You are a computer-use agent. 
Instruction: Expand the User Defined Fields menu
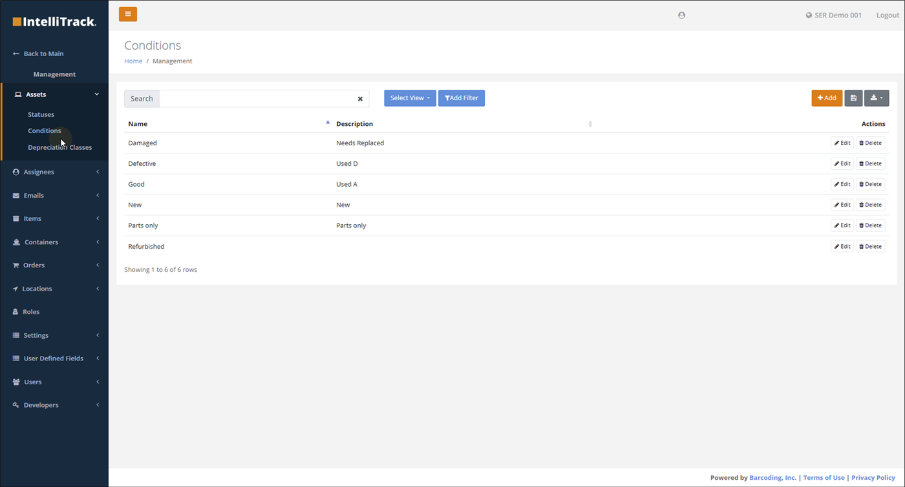coord(55,358)
